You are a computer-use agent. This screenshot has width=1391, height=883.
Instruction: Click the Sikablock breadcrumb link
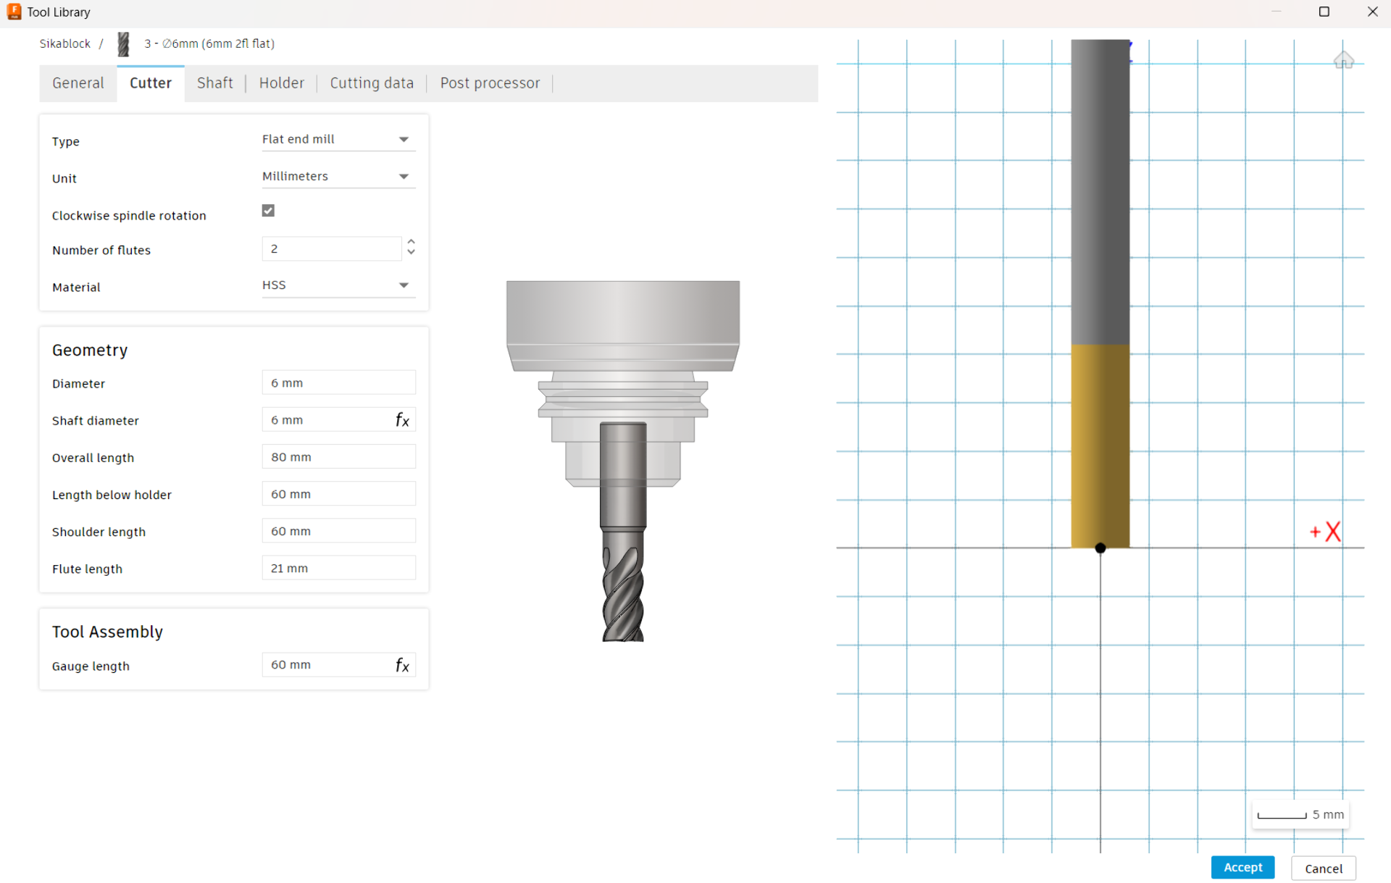pos(64,43)
